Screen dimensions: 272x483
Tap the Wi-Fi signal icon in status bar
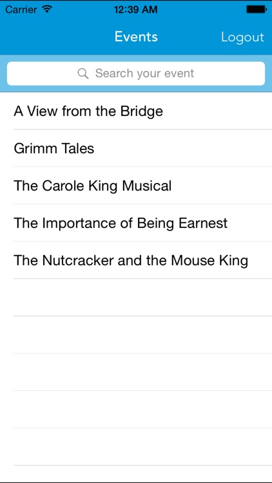pyautogui.click(x=47, y=9)
